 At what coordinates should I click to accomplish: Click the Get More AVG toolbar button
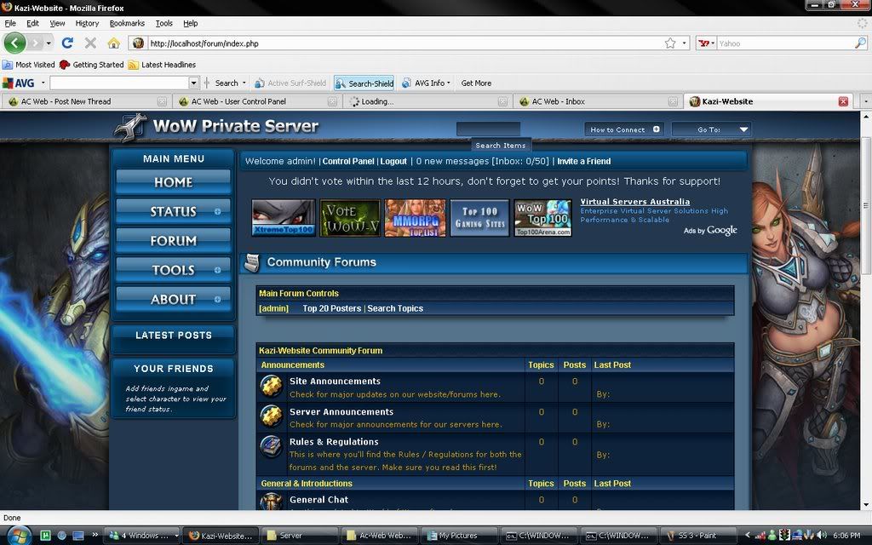click(476, 83)
